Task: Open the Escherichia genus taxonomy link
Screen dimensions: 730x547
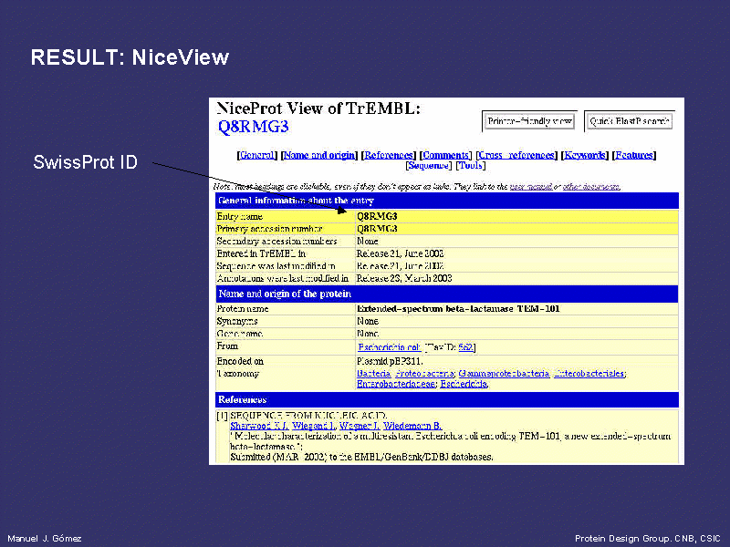Action: [464, 384]
